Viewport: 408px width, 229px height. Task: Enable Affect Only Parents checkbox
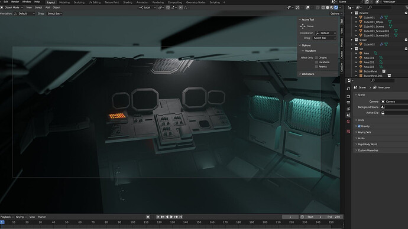[x=316, y=67]
